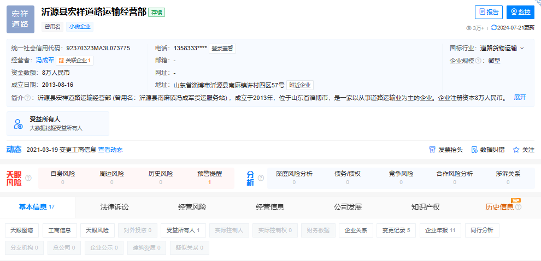
Task: Click the 受益所有人 person icon
Action: click(x=18, y=124)
